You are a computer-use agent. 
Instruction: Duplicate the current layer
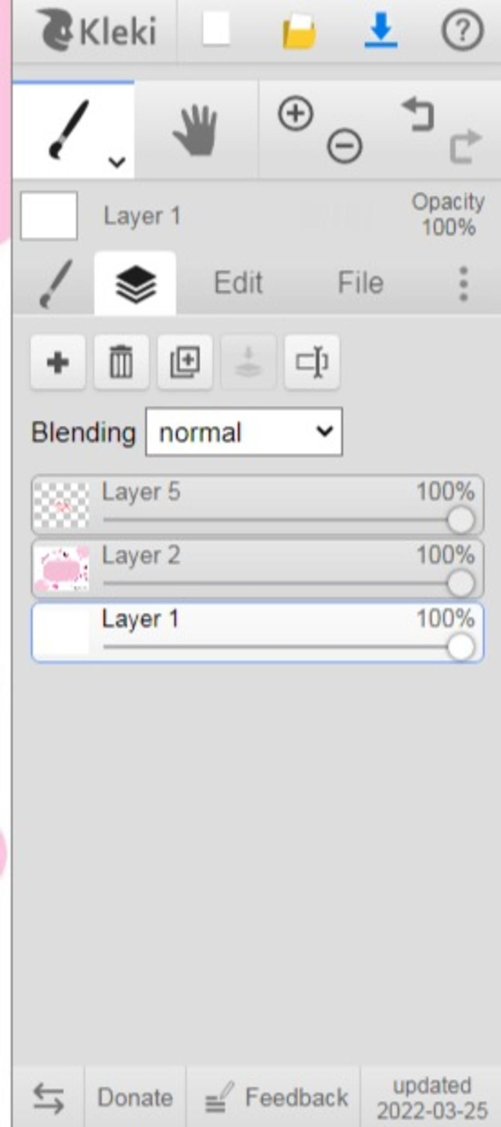coord(185,362)
